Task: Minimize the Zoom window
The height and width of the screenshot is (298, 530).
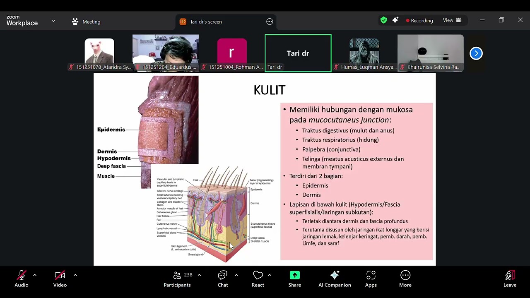Action: coord(482,20)
